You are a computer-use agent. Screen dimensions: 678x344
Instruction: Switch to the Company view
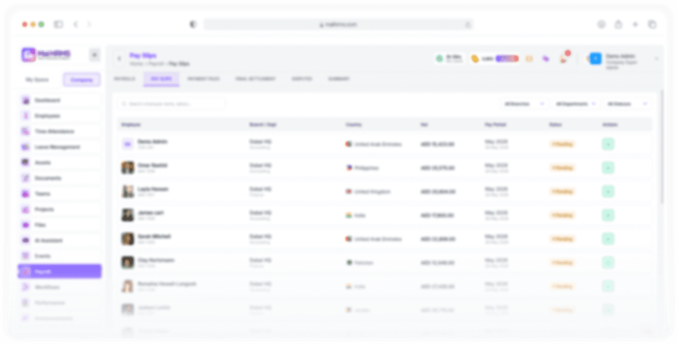pos(81,80)
